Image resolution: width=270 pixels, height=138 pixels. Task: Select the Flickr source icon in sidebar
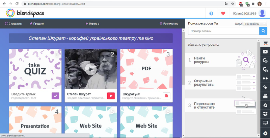click(265, 78)
